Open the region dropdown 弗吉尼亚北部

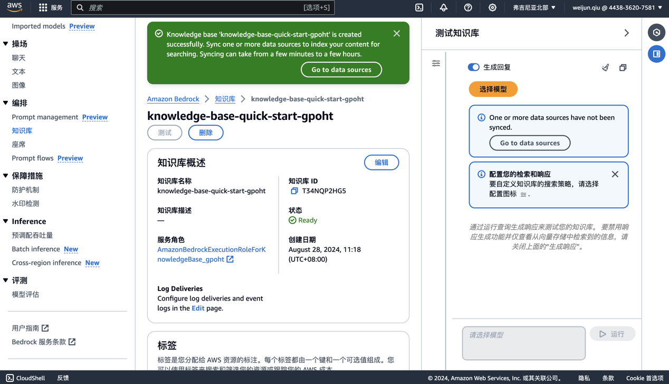pyautogui.click(x=534, y=7)
